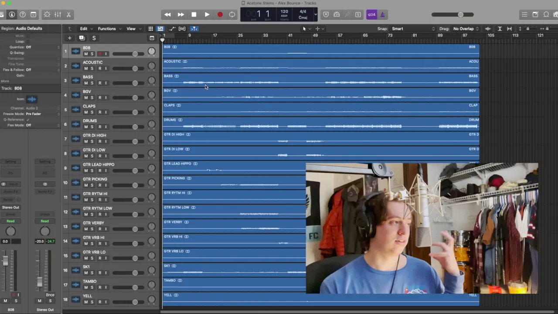
Task: Toggle the Metronome click
Action: click(x=382, y=14)
